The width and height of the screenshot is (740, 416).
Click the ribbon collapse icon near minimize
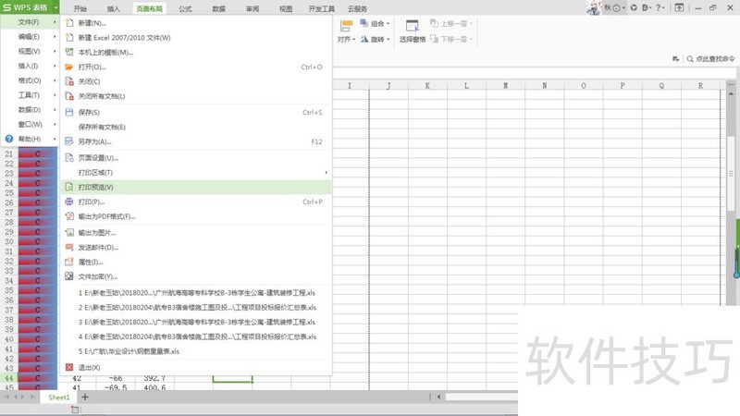coord(679,7)
